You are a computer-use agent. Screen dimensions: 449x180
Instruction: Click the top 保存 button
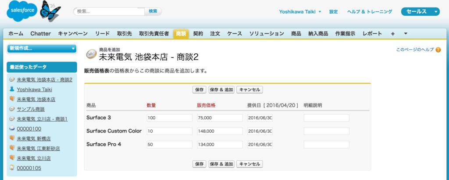click(x=200, y=90)
